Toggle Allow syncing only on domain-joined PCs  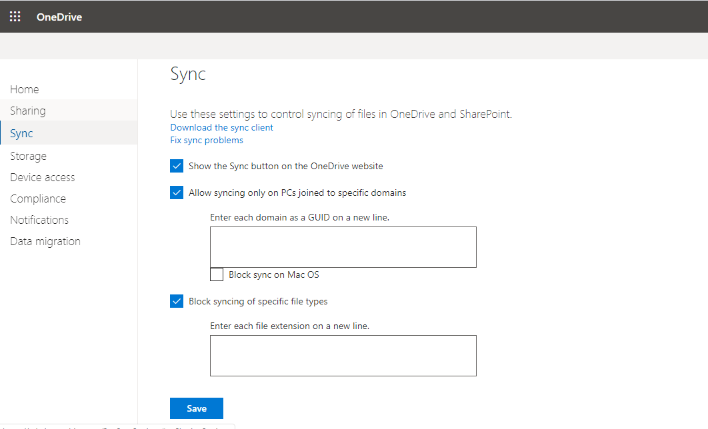click(177, 193)
